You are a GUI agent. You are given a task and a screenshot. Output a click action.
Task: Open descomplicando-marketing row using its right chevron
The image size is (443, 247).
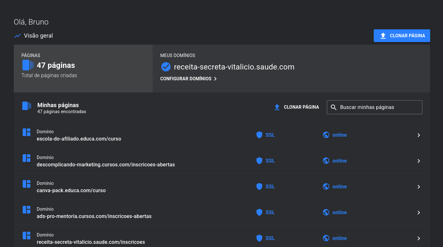tap(419, 161)
